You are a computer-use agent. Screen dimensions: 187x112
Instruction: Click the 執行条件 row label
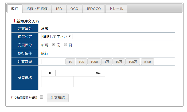point(25,53)
